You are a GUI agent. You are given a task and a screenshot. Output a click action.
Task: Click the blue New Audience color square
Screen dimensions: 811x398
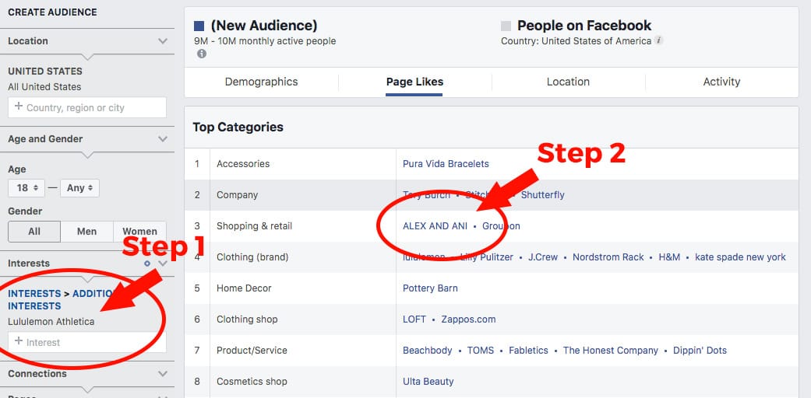click(x=199, y=26)
